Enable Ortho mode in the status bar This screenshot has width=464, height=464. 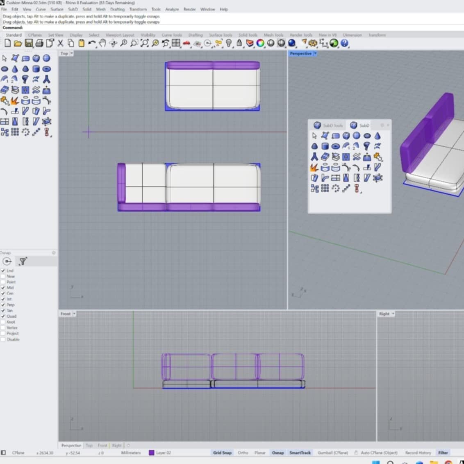[243, 453]
